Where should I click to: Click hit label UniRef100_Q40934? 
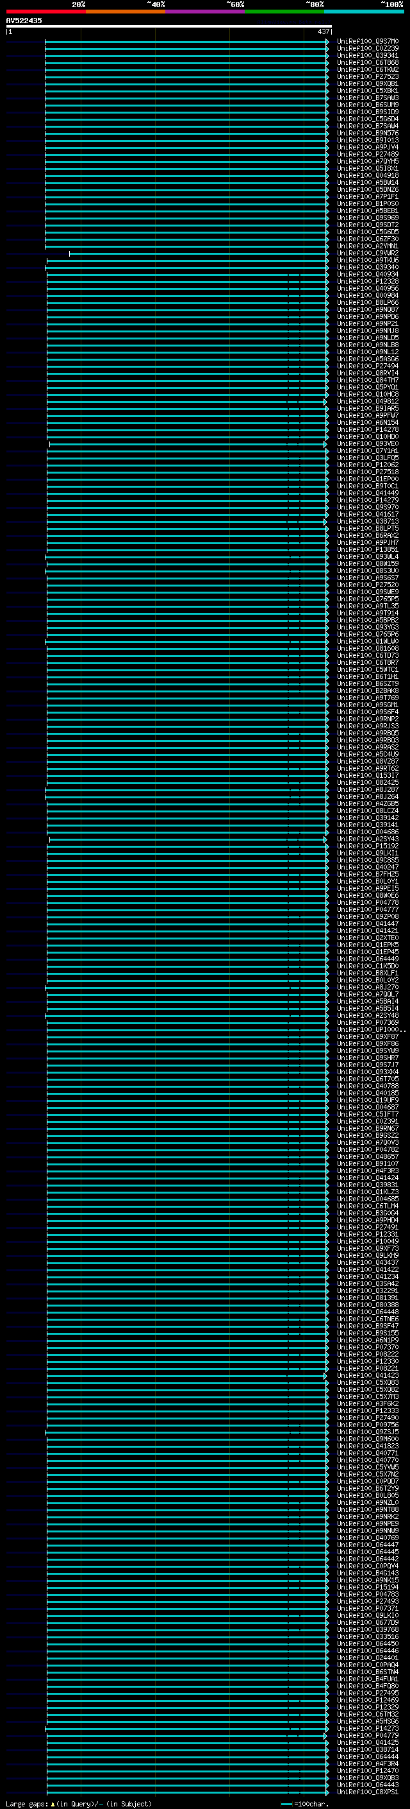pos(368,275)
